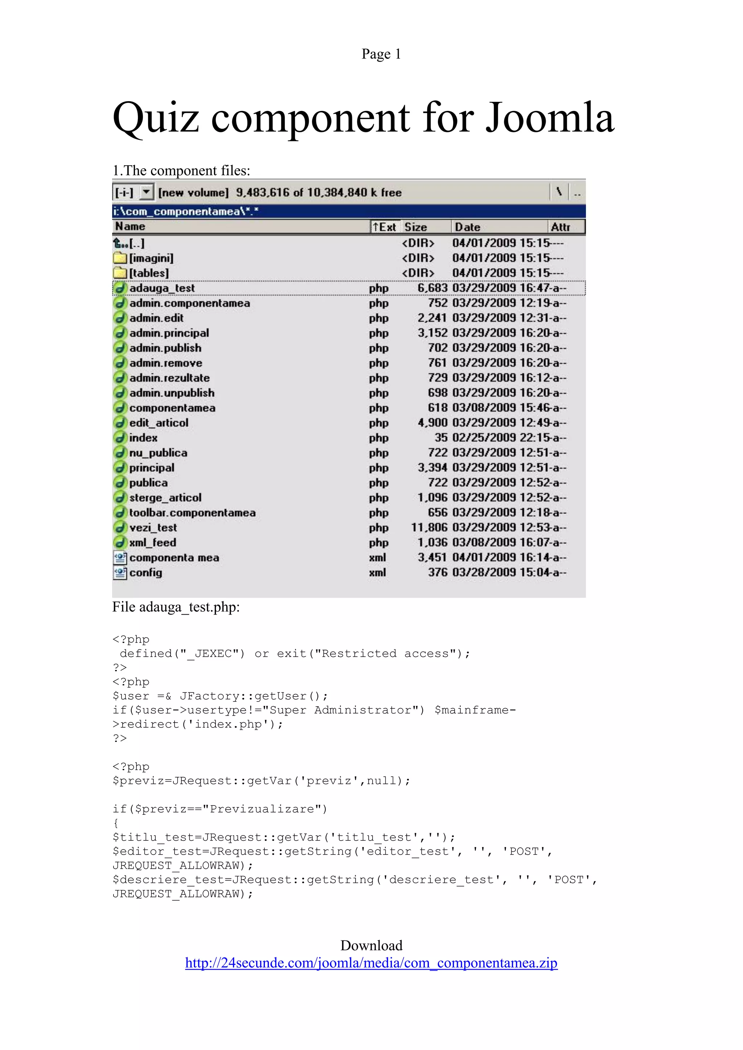
Task: Select the xml_feed php file entry
Action: (x=152, y=542)
